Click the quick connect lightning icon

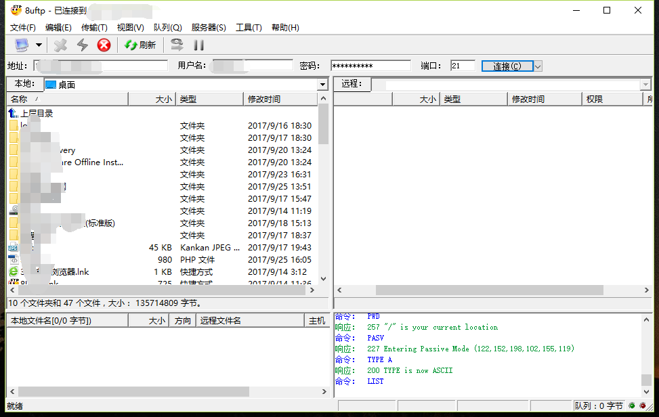click(x=83, y=45)
